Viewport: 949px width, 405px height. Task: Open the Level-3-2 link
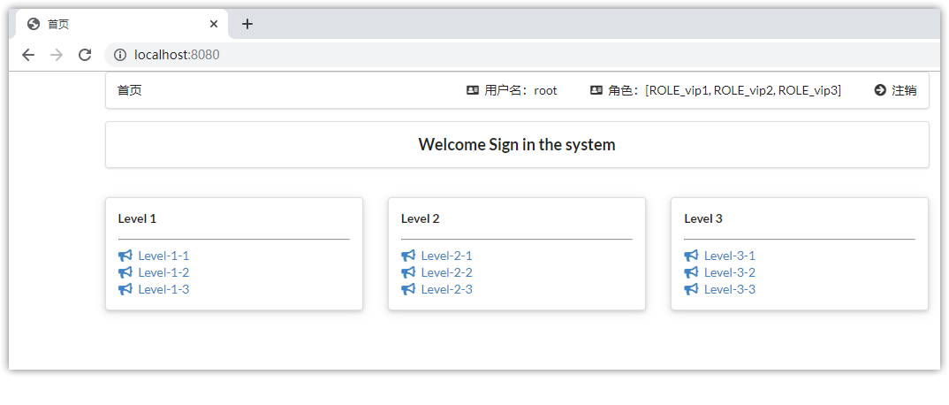point(729,272)
